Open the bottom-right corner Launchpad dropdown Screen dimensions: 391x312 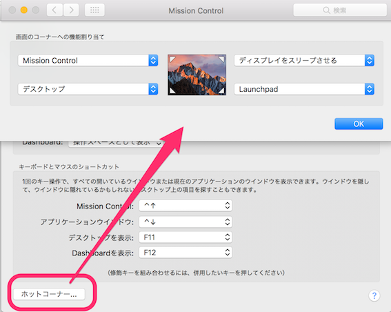304,89
